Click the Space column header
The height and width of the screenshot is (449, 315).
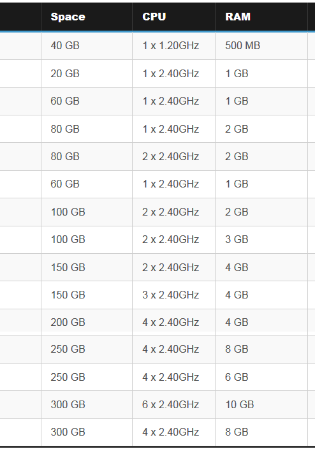[87, 17]
